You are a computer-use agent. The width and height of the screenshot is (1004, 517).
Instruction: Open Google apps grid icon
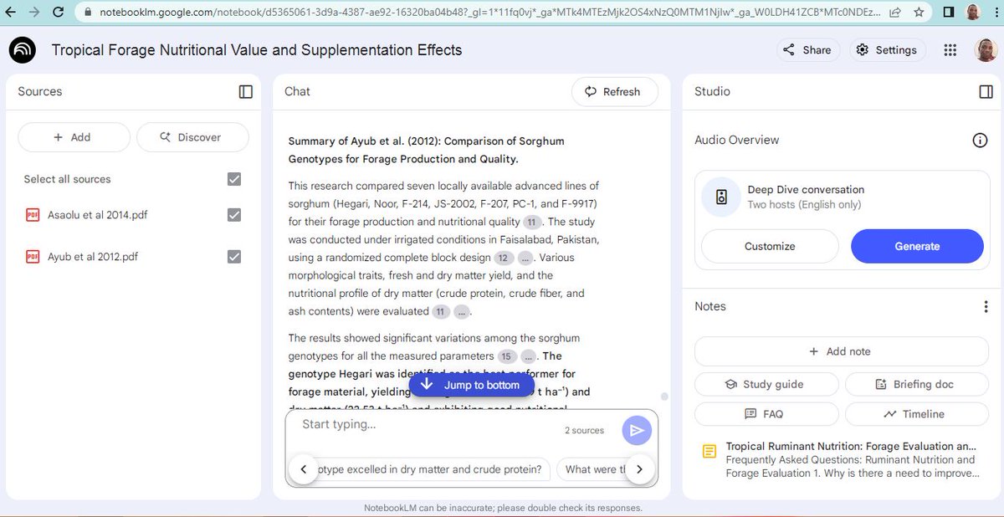(x=950, y=50)
